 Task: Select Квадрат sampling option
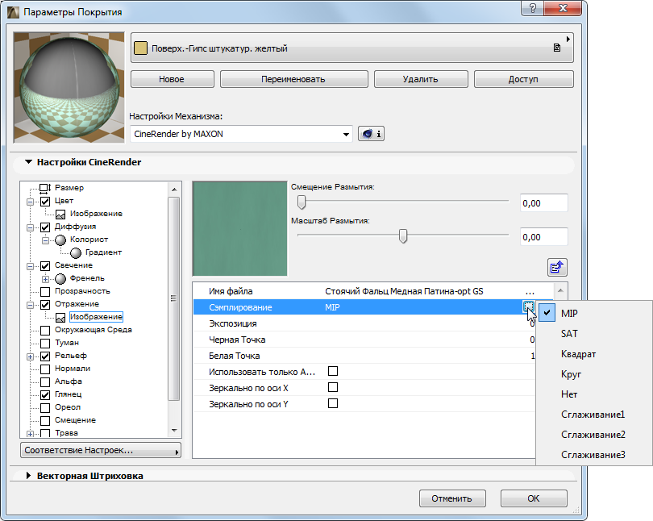coord(594,354)
